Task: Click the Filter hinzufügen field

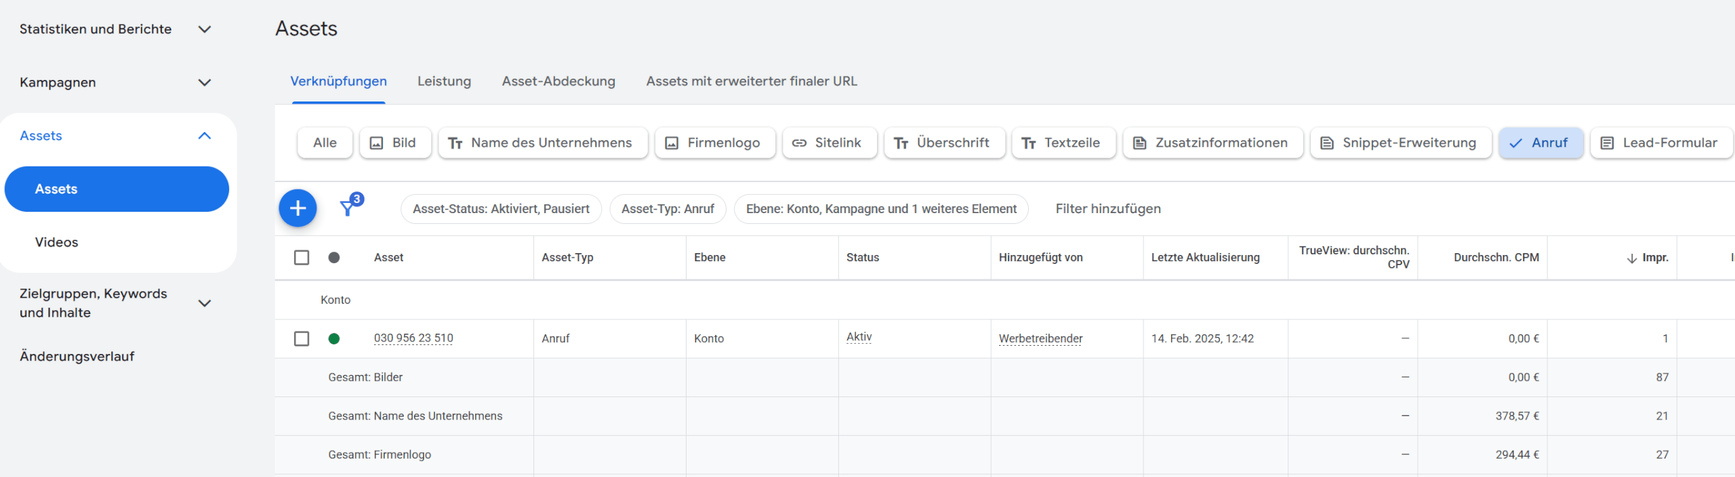Action: (x=1107, y=209)
